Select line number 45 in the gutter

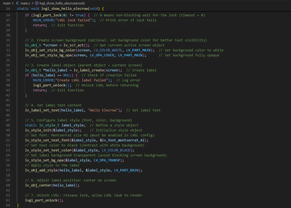coord(8,110)
